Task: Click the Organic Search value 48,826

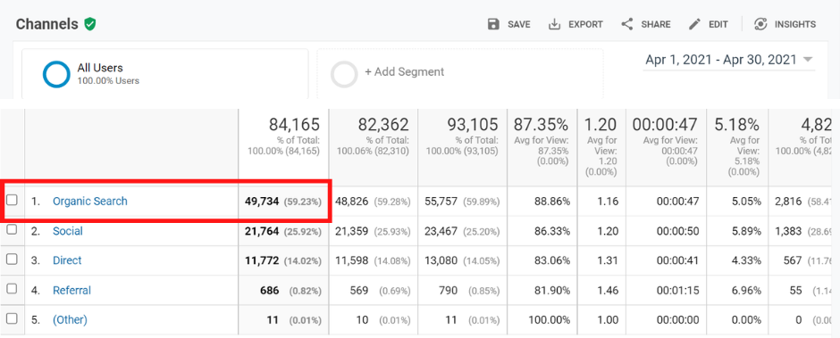Action: (x=351, y=201)
